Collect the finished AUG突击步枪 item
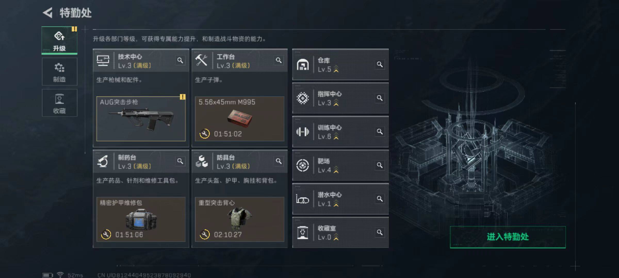The image size is (619, 278). pos(141,119)
